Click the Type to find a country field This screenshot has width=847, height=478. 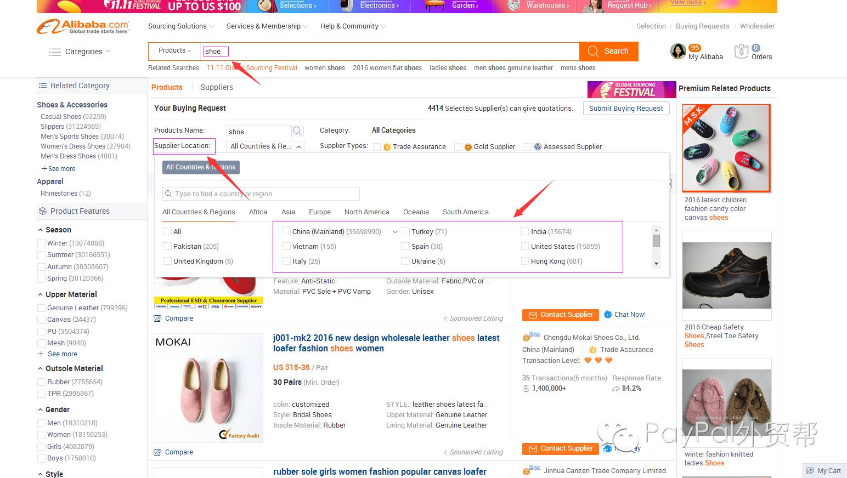[261, 194]
